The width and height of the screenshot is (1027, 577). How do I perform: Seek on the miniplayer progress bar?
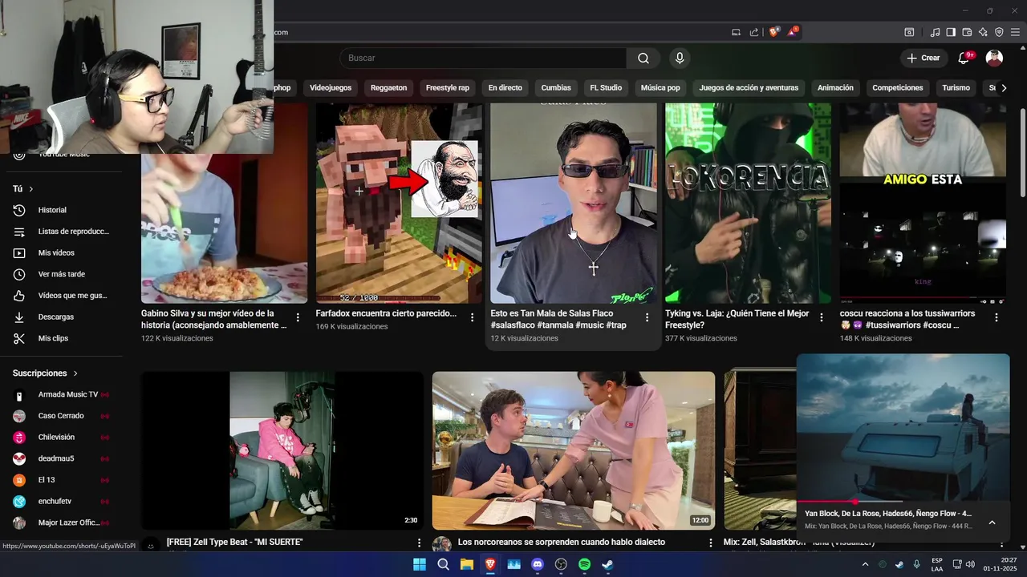point(903,502)
